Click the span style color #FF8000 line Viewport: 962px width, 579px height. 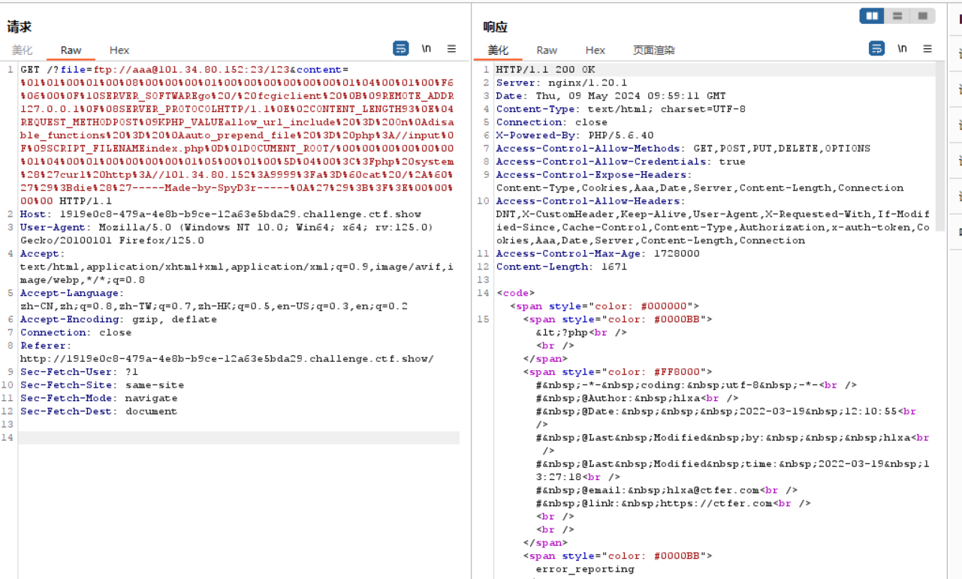click(617, 372)
